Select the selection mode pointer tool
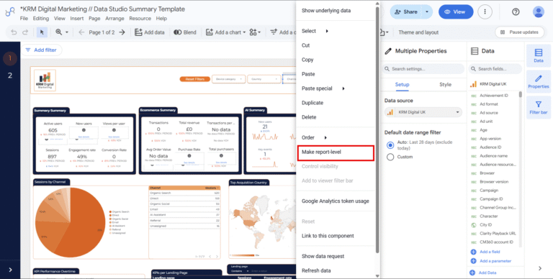 tap(42, 32)
